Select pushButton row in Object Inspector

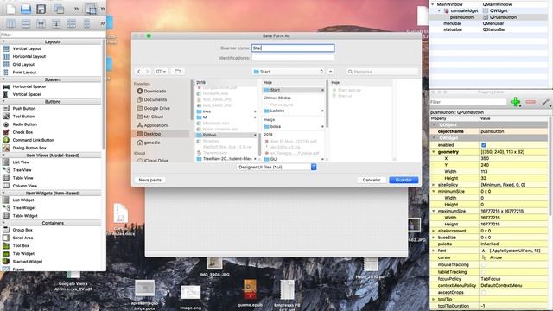488,17
